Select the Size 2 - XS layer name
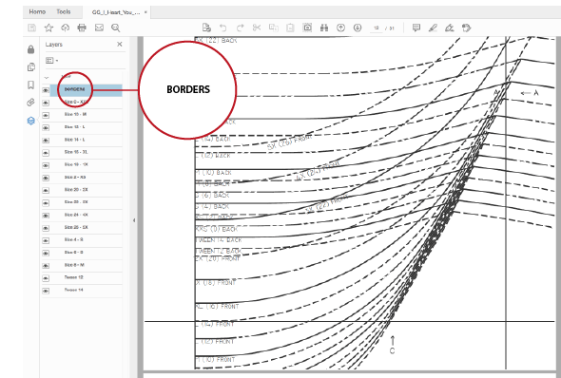The width and height of the screenshot is (561, 378). (75, 177)
